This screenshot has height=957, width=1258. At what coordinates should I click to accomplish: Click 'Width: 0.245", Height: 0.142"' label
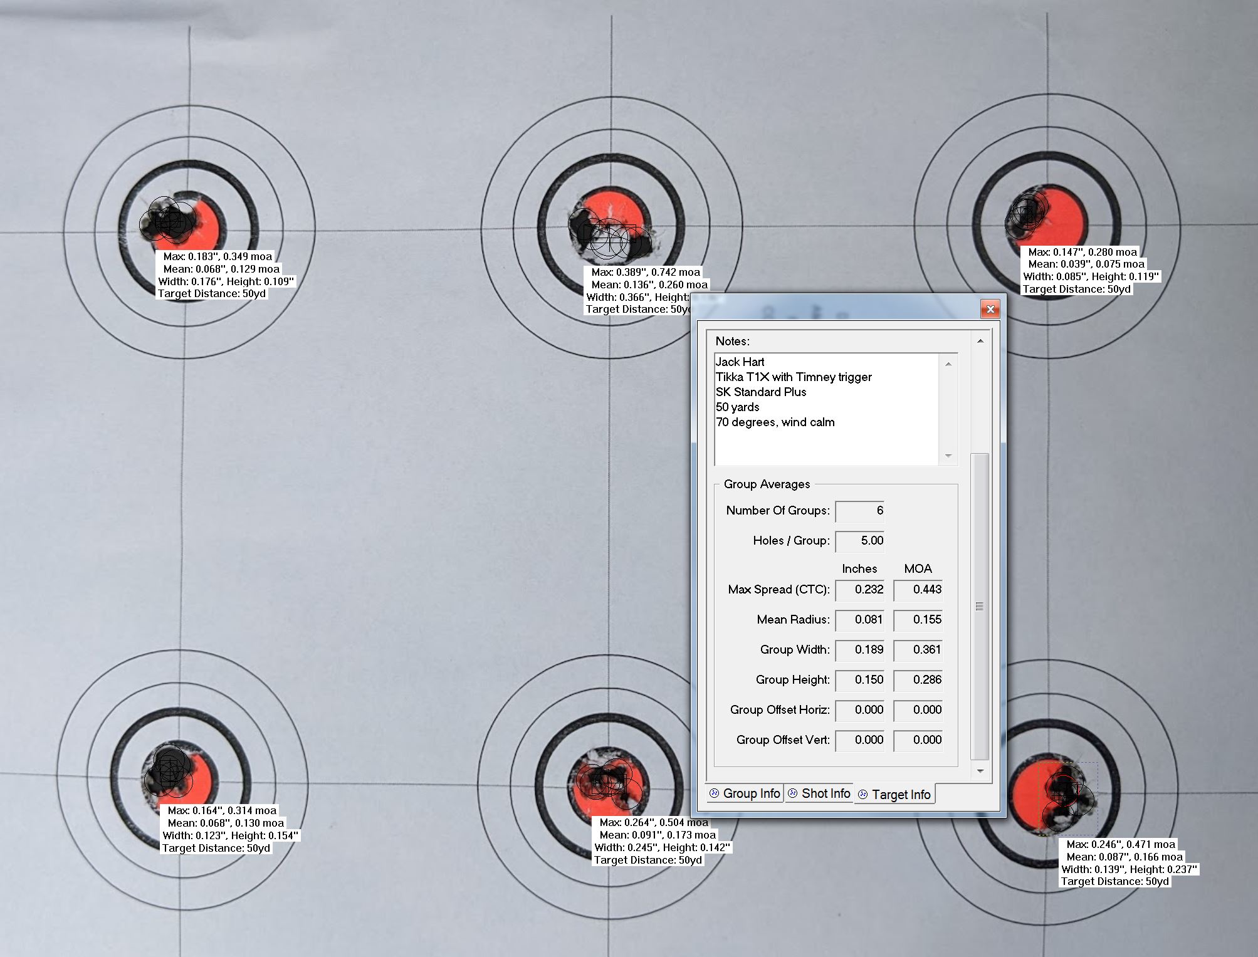pyautogui.click(x=662, y=847)
